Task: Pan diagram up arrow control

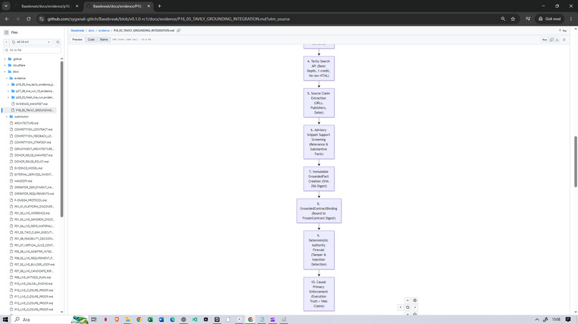Action: [x=407, y=300]
